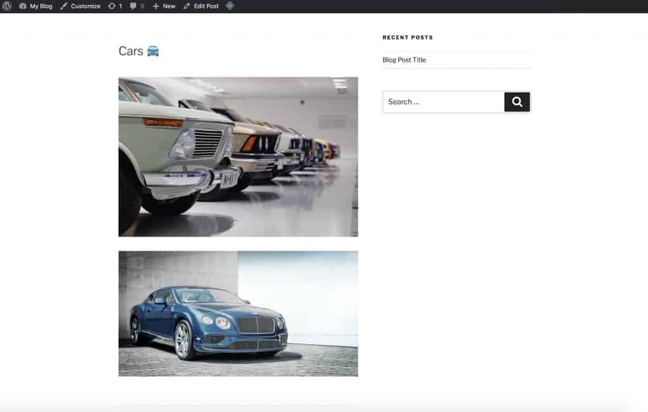This screenshot has height=412, width=648.
Task: Click the car emoji next to Cars
Action: click(153, 51)
